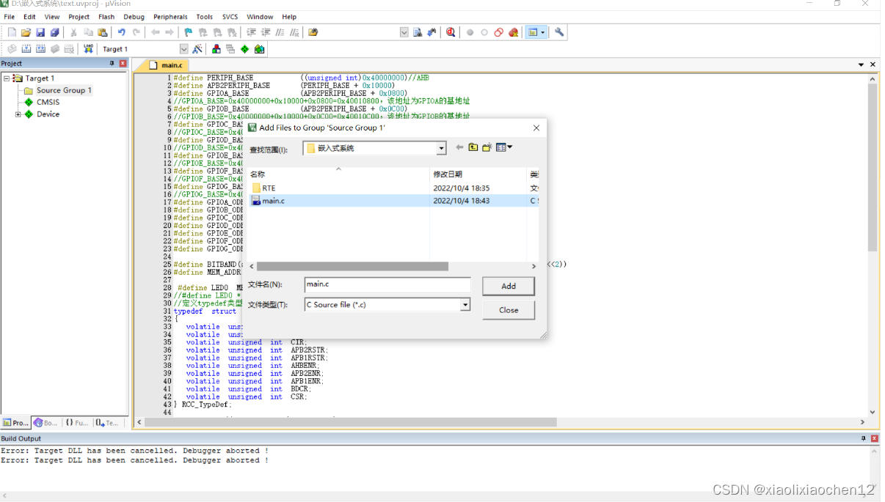Screen dimensions: 885x502
Task: Open Options for Target magic wand icon
Action: (x=197, y=49)
